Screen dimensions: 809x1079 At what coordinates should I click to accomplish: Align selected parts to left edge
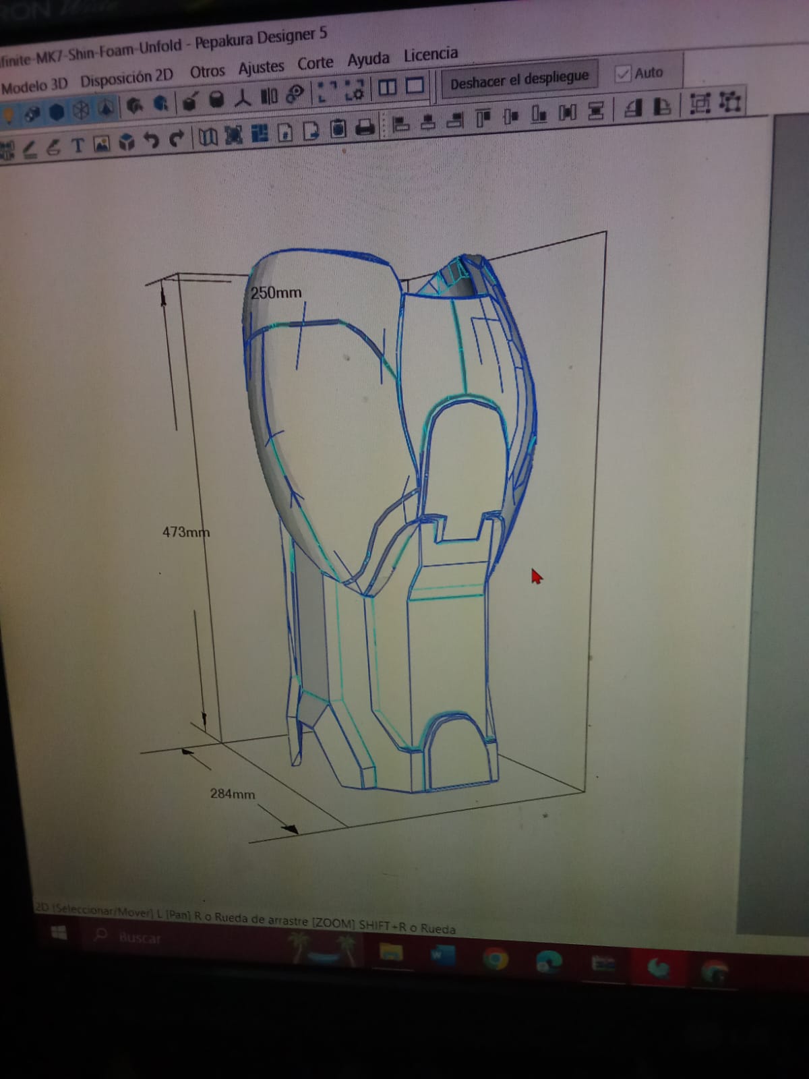[401, 124]
